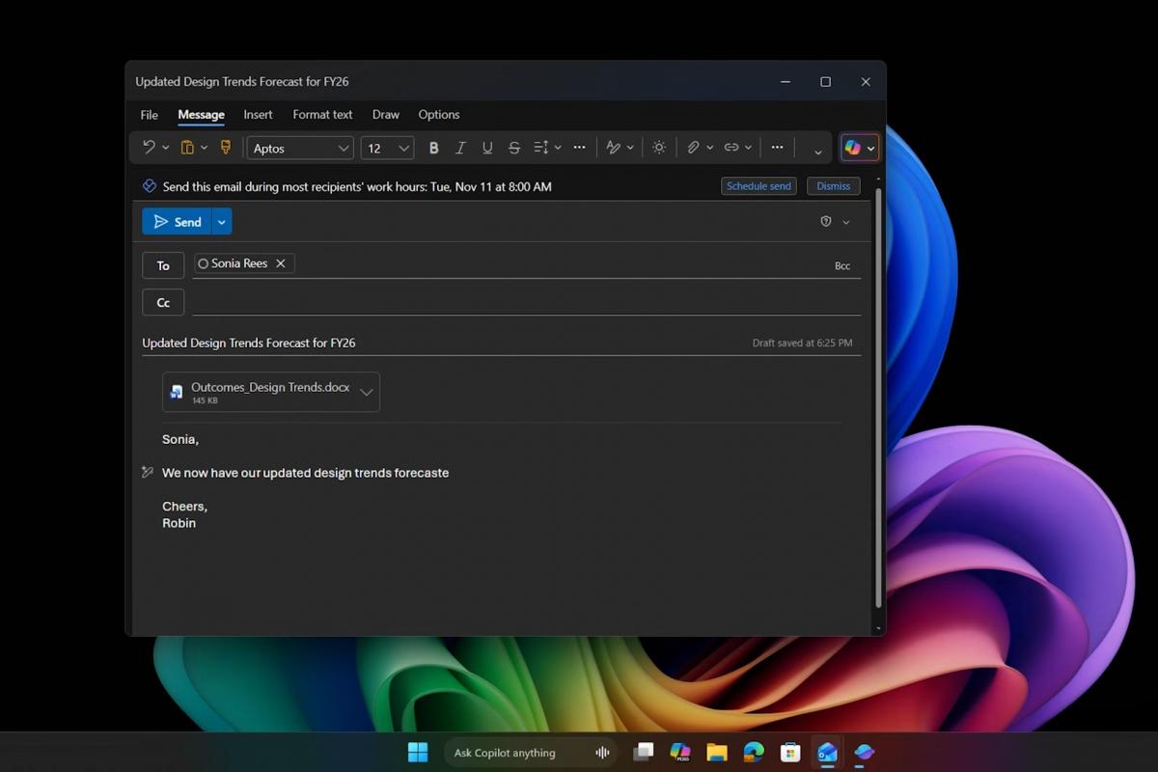This screenshot has width=1158, height=772.
Task: Toggle bold formatting
Action: (433, 148)
